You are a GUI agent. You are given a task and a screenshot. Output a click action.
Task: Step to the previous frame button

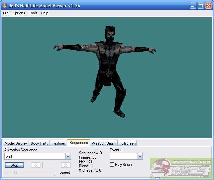36,165
